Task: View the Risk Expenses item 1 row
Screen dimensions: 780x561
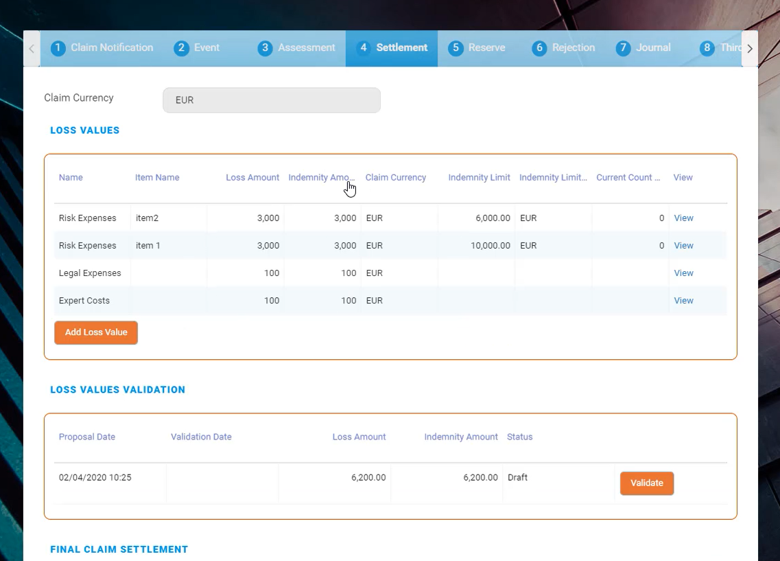Action: click(683, 246)
